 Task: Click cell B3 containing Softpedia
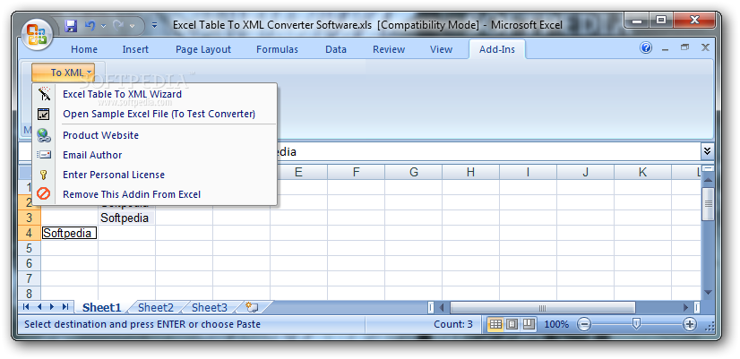(x=126, y=218)
